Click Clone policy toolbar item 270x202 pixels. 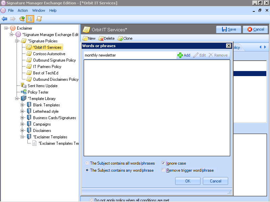(x=125, y=38)
